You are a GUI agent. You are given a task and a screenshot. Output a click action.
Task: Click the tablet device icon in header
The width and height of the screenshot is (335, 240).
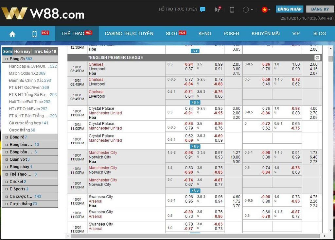pos(232,9)
